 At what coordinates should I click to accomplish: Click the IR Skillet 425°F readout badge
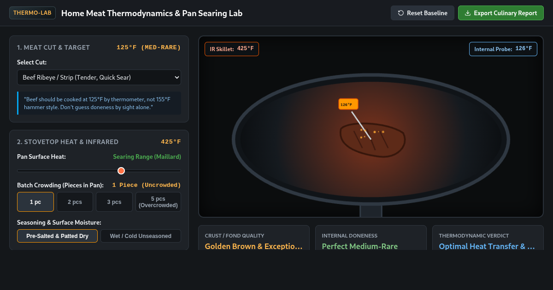pyautogui.click(x=232, y=49)
